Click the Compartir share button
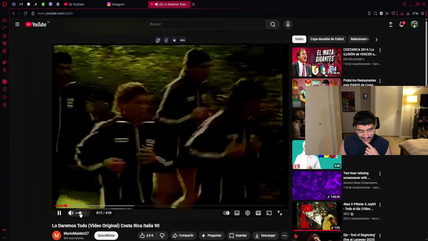 pyautogui.click(x=183, y=236)
